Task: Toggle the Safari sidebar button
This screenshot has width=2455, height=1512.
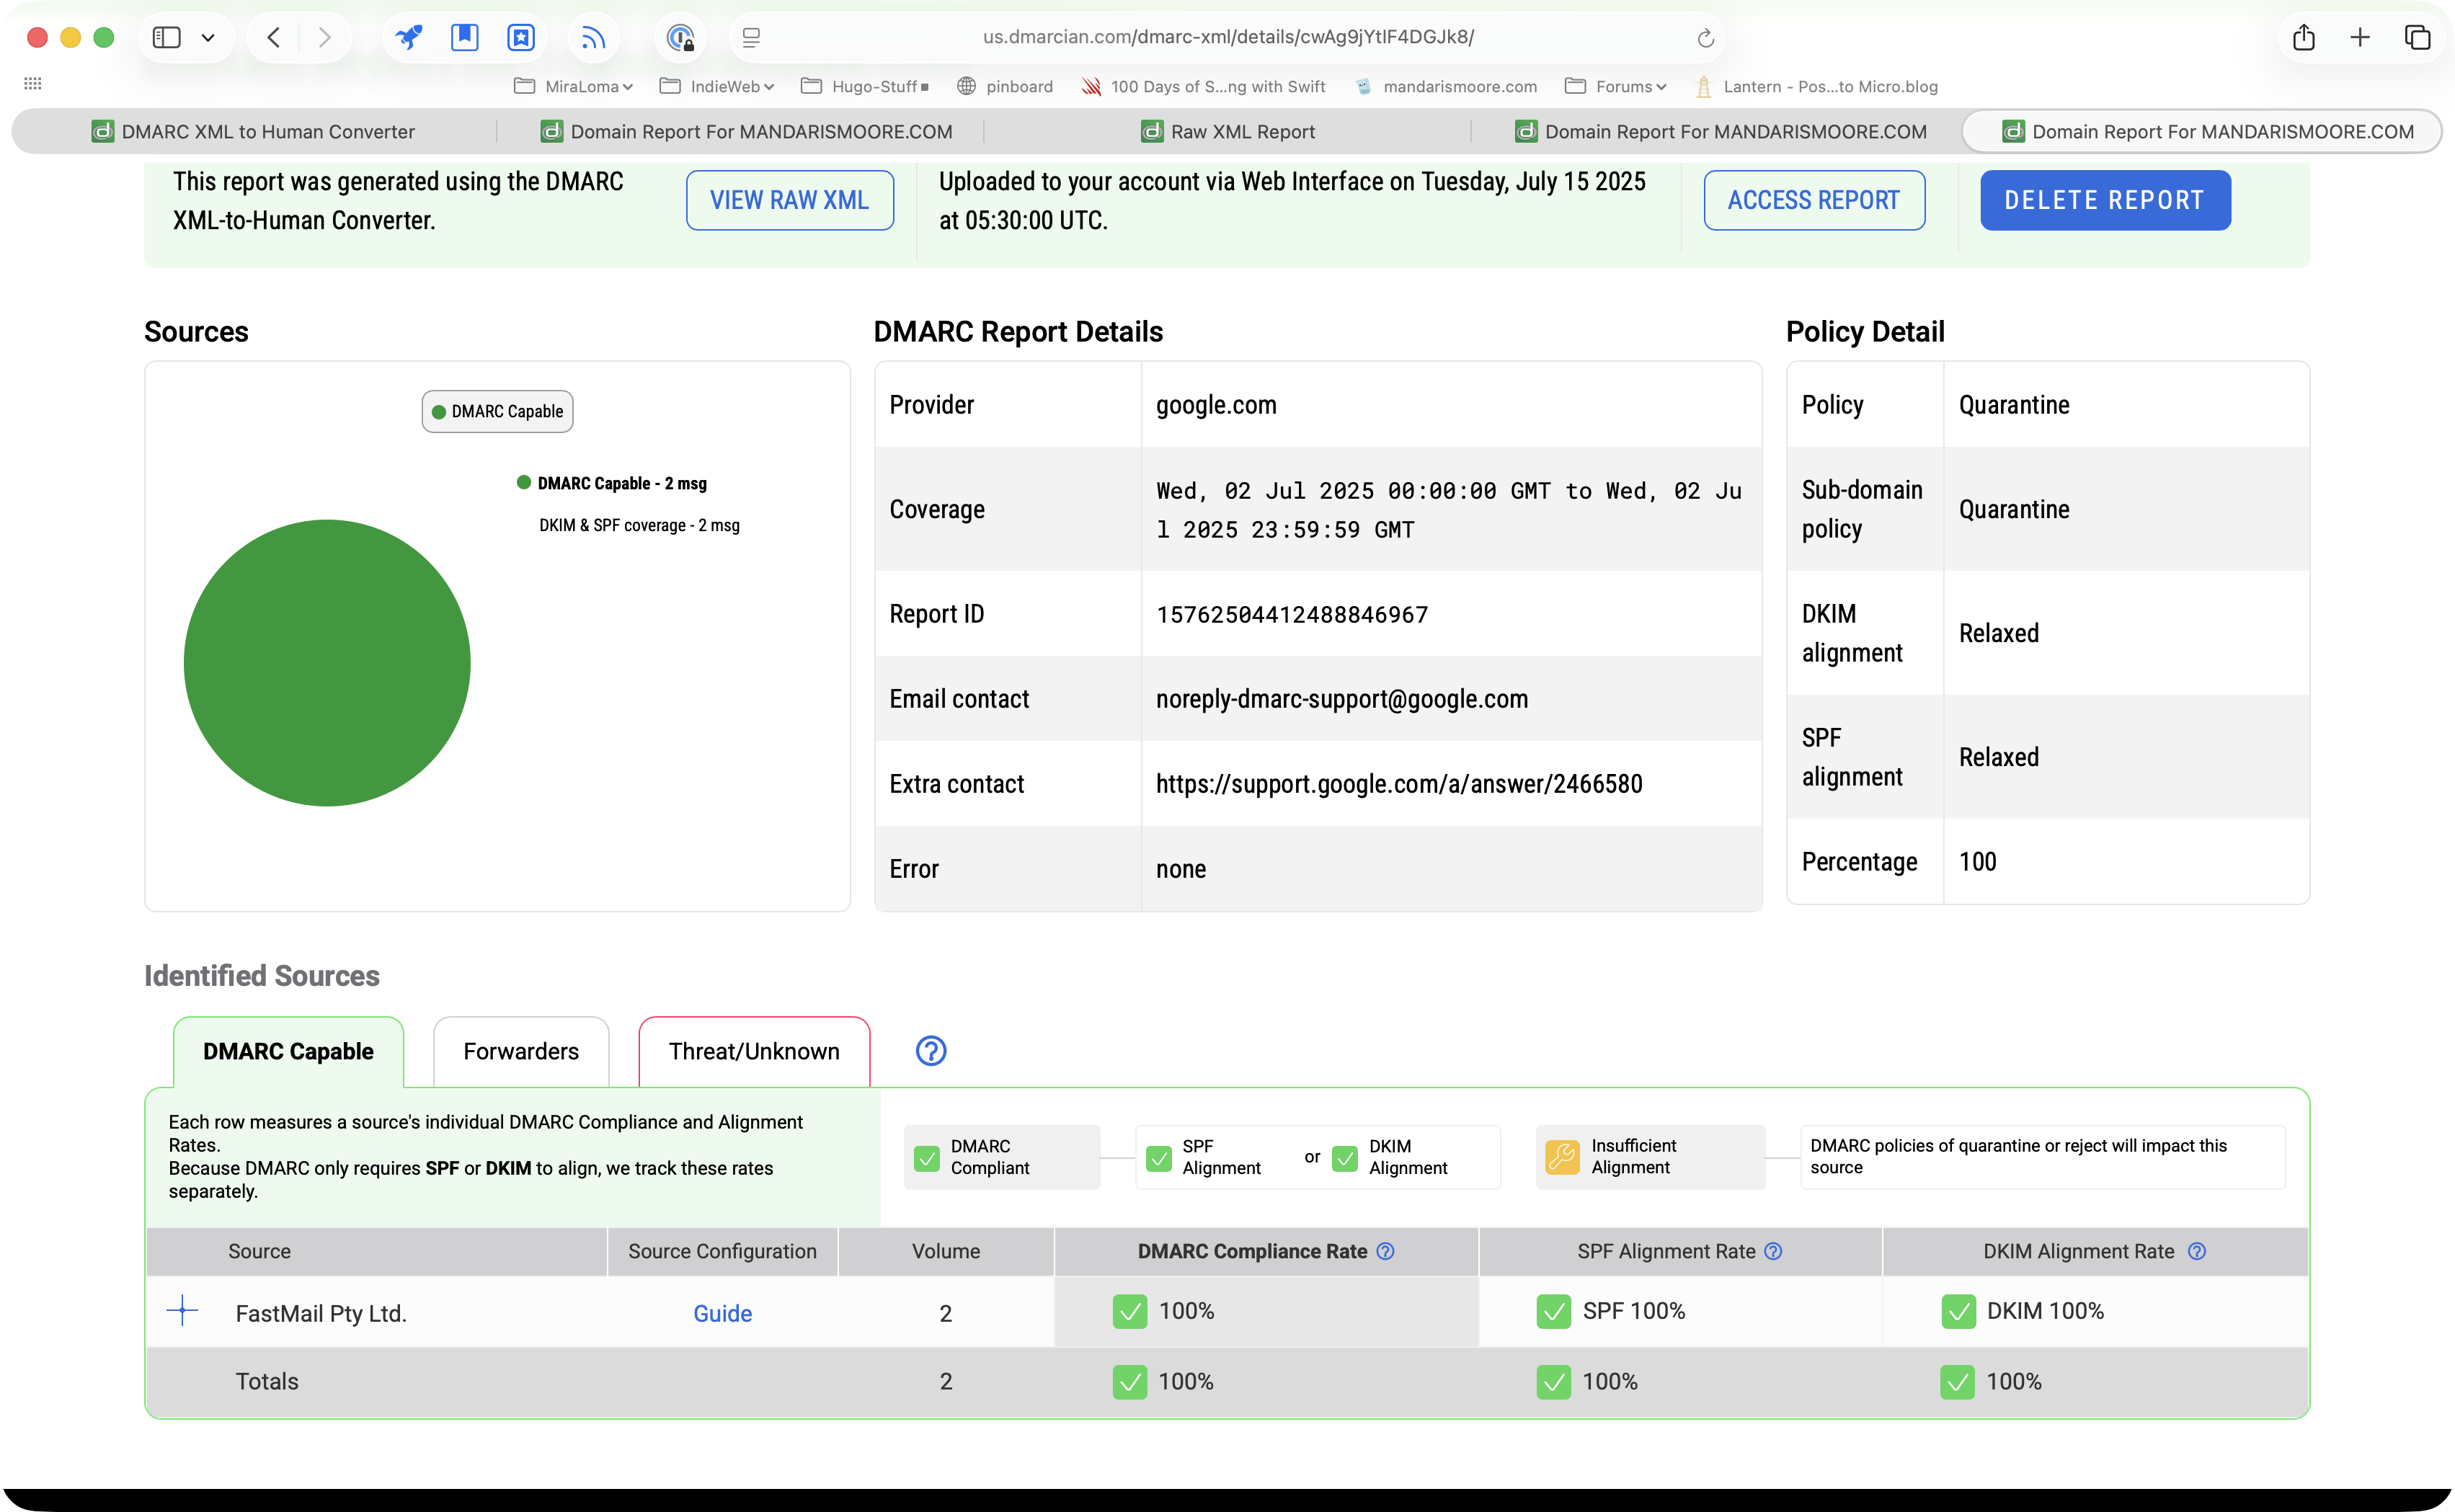Action: click(x=166, y=38)
